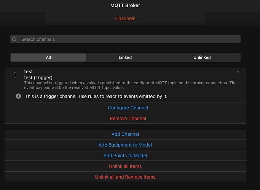Collapse the test channel with chevron

pyautogui.click(x=238, y=71)
